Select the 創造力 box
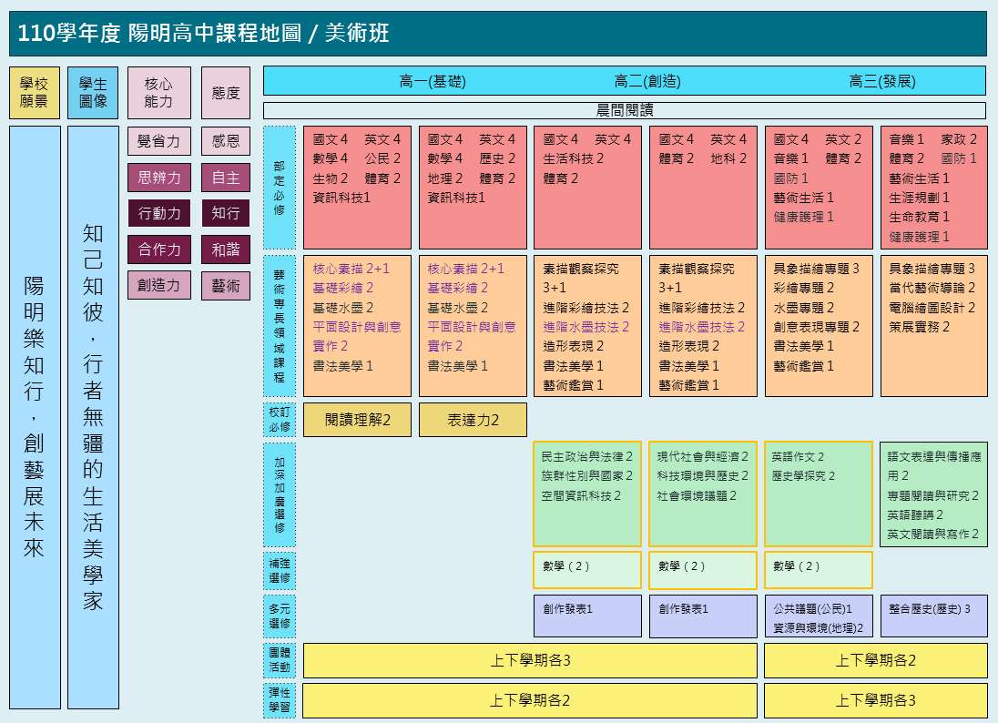The height and width of the screenshot is (723, 998). [158, 285]
